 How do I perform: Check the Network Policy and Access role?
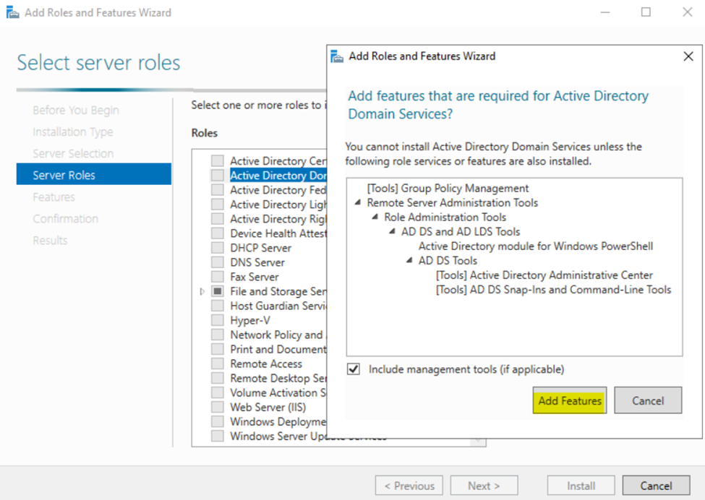pos(218,335)
